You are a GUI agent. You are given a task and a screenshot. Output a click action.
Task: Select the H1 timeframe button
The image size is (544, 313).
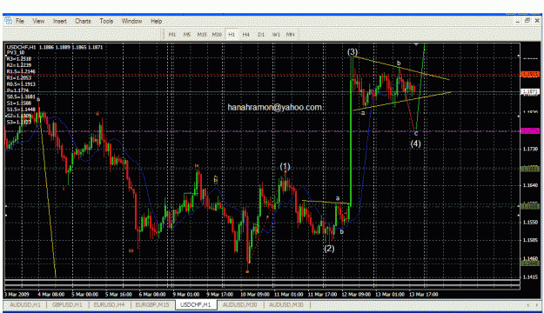(x=232, y=35)
